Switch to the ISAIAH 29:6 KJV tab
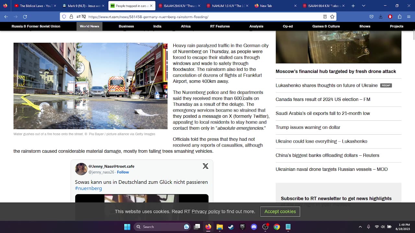The image size is (415, 233). tap(180, 6)
